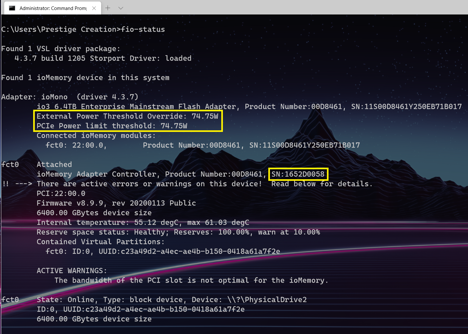Click the ACTIVE WARNINGS heading
Image resolution: width=468 pixels, height=334 pixels.
tap(72, 271)
